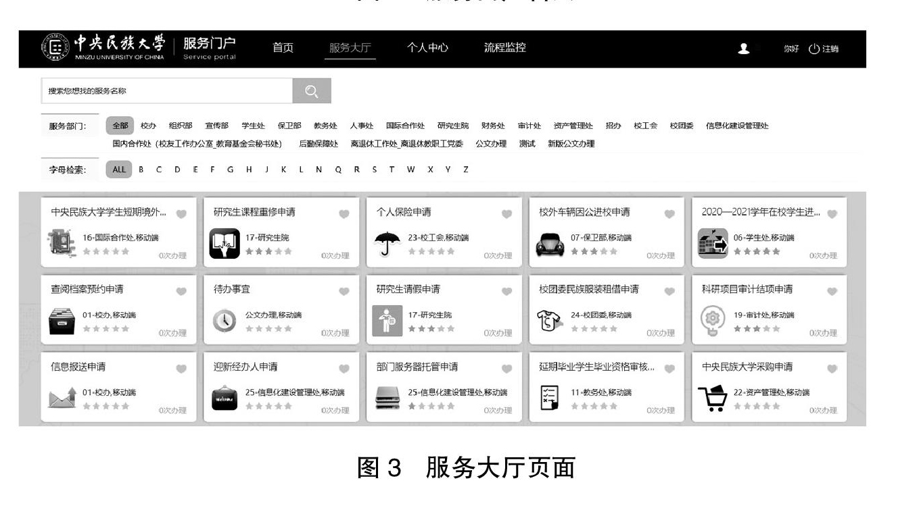Favorite 查阅档案预约申请 with heart
The image size is (919, 512).
(181, 291)
